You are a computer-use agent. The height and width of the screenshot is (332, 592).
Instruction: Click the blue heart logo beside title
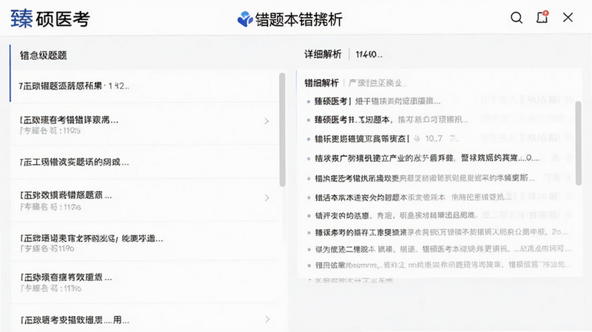pos(245,19)
